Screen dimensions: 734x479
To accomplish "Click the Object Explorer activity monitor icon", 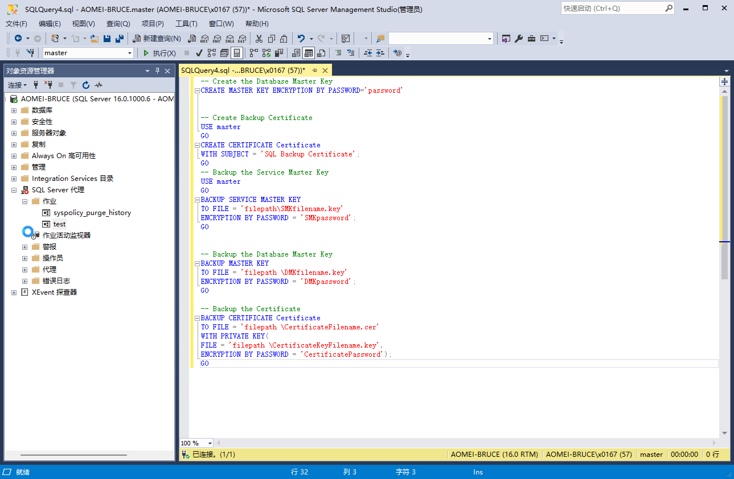I will [99, 85].
